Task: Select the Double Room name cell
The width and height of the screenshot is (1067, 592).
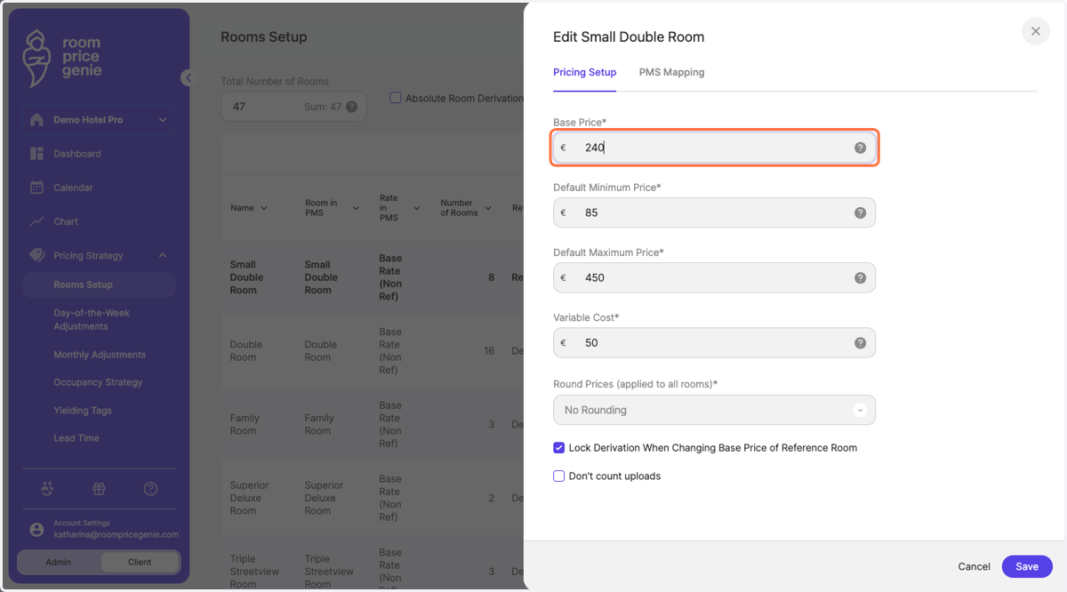Action: (x=245, y=351)
